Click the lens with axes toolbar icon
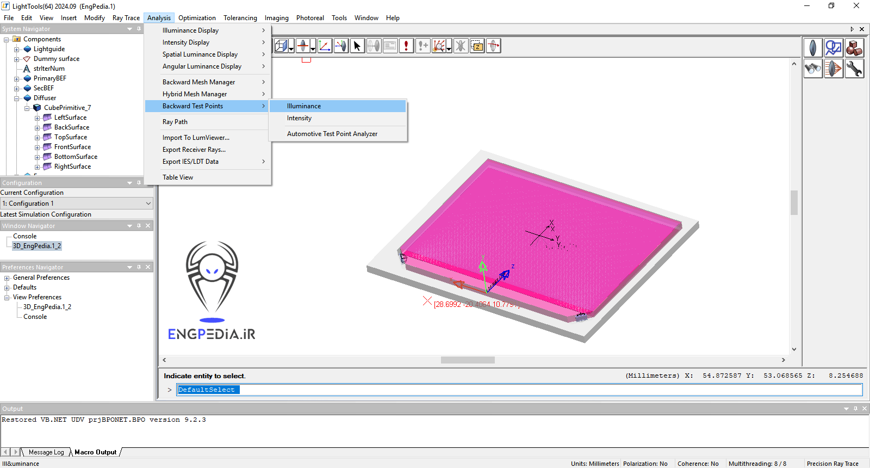The image size is (870, 468). point(341,46)
